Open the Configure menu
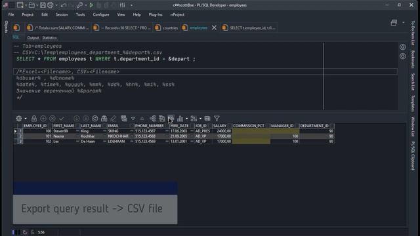This screenshot has width=420, height=236. tap(101, 14)
